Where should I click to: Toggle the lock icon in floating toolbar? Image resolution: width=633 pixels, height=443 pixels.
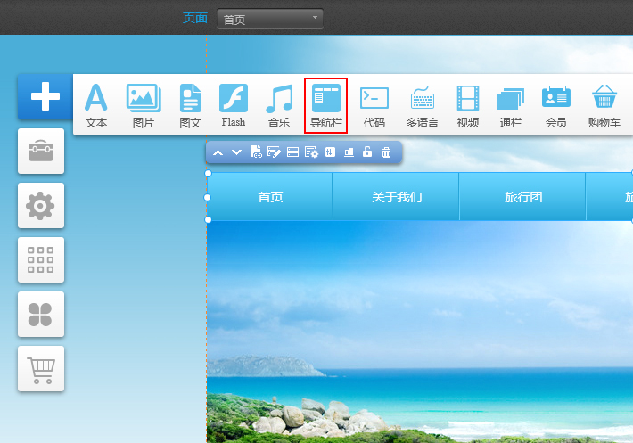367,152
